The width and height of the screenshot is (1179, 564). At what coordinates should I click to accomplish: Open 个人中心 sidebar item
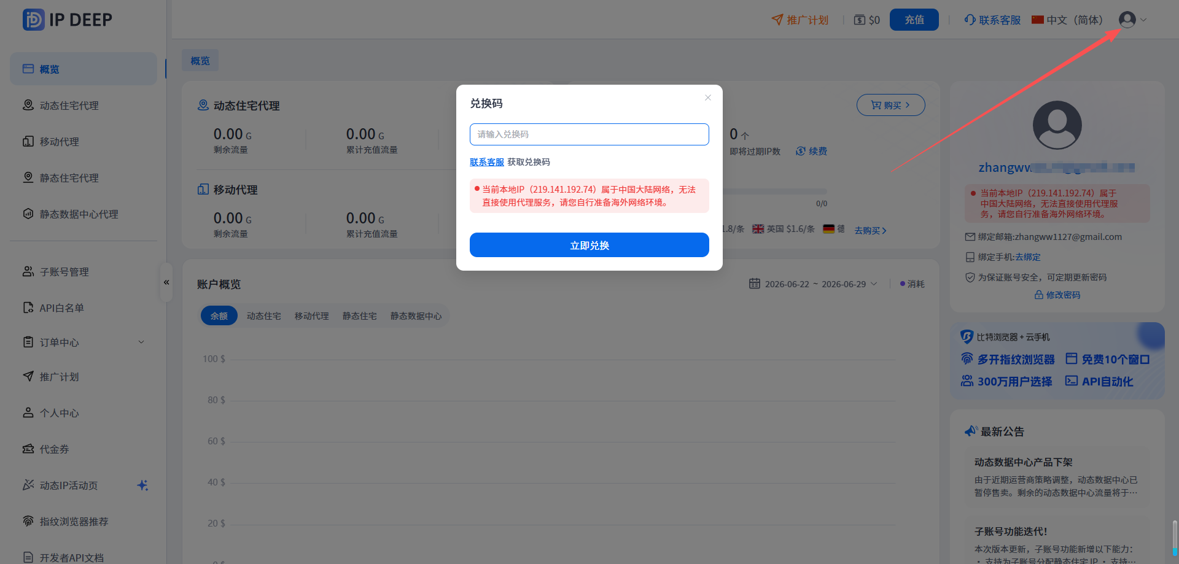click(x=84, y=413)
